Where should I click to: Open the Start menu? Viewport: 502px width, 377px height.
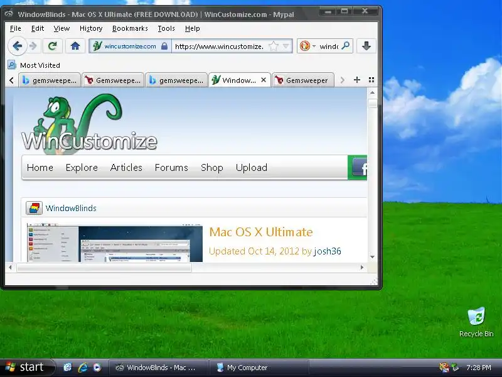pos(27,368)
